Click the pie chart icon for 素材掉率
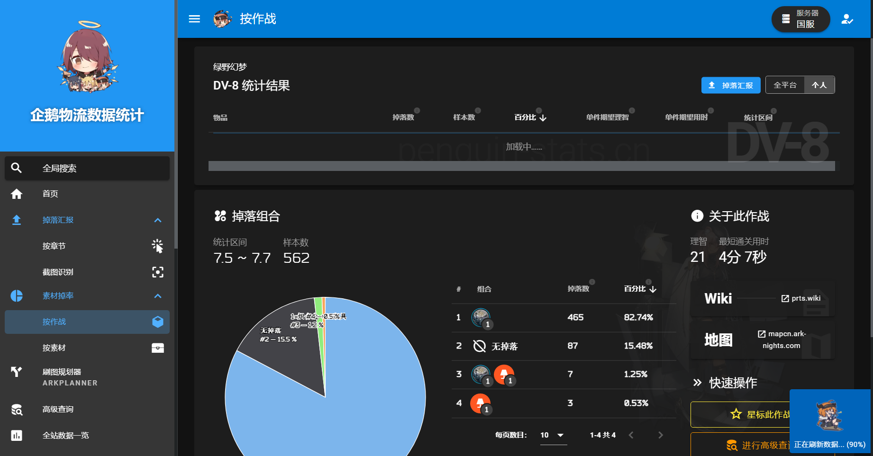873x456 pixels. (17, 295)
